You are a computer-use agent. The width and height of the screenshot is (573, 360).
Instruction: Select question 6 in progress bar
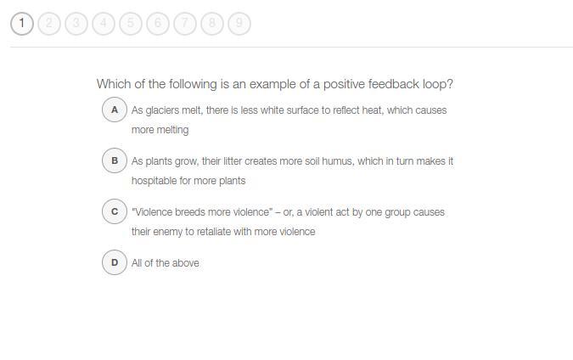click(x=158, y=24)
